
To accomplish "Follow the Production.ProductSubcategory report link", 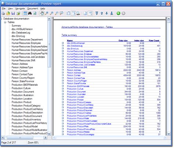I will [x=81, y=134].
